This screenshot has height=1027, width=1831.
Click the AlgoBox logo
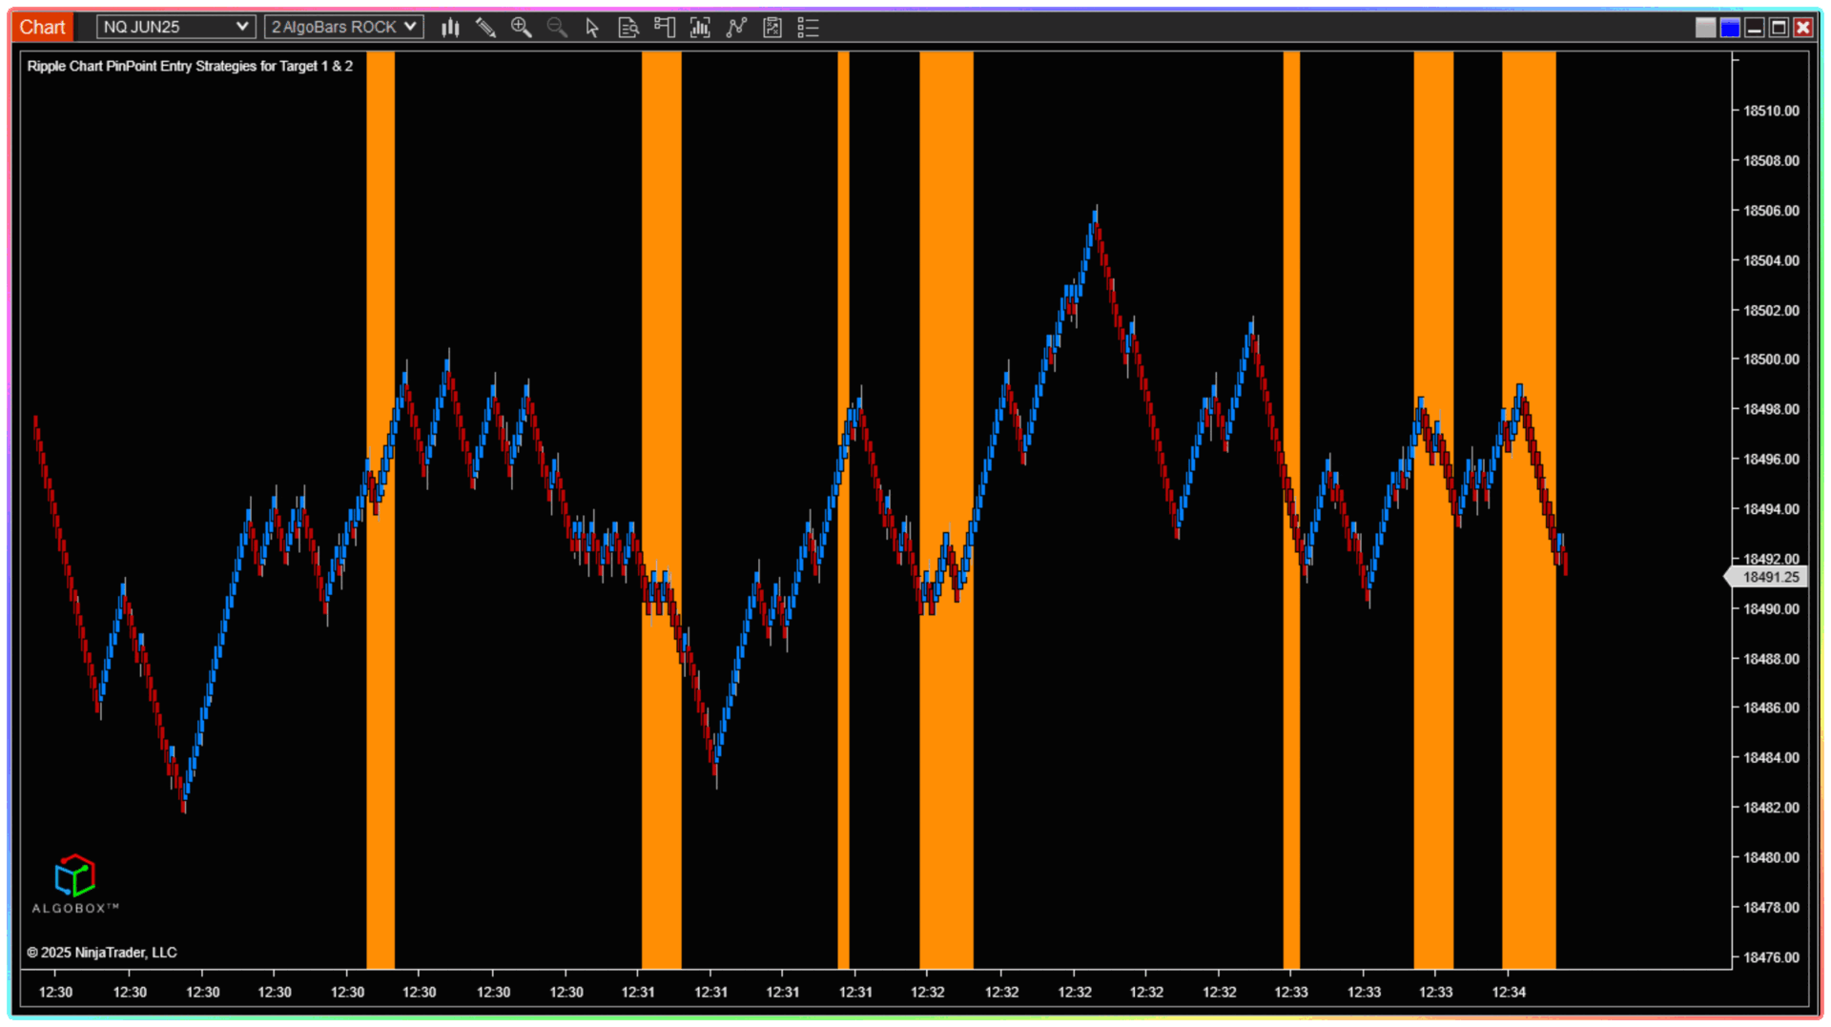click(x=74, y=883)
